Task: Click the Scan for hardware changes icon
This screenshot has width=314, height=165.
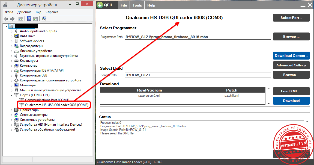Action: click(x=44, y=18)
